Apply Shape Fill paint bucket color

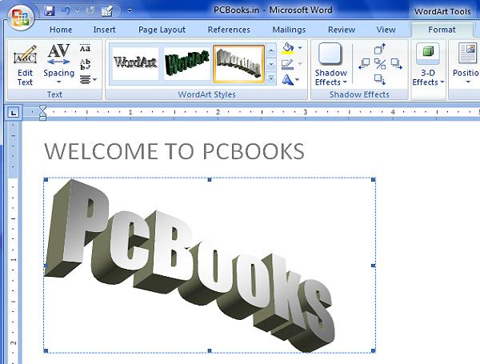pos(288,48)
